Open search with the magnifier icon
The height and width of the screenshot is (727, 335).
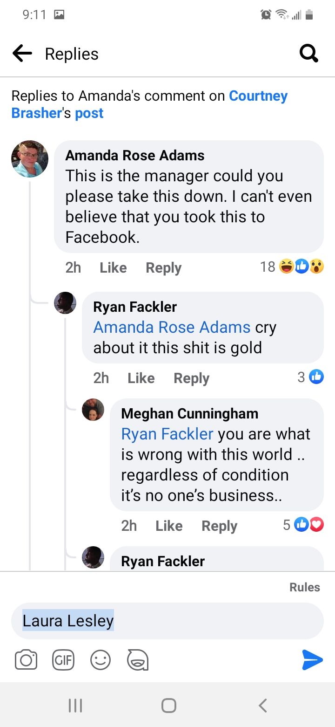308,54
